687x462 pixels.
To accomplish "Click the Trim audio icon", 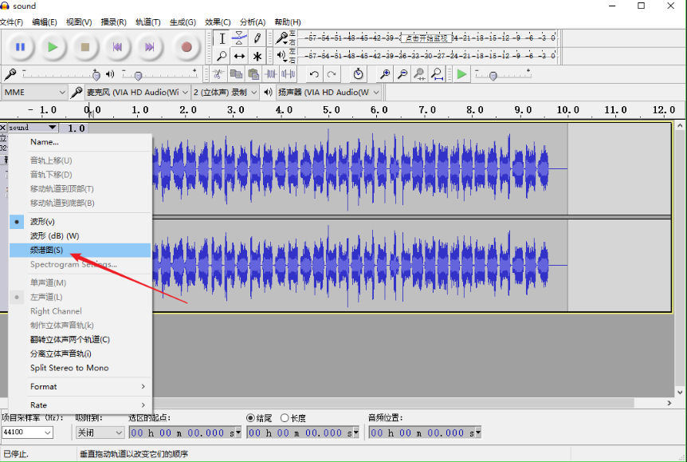I will tap(271, 74).
